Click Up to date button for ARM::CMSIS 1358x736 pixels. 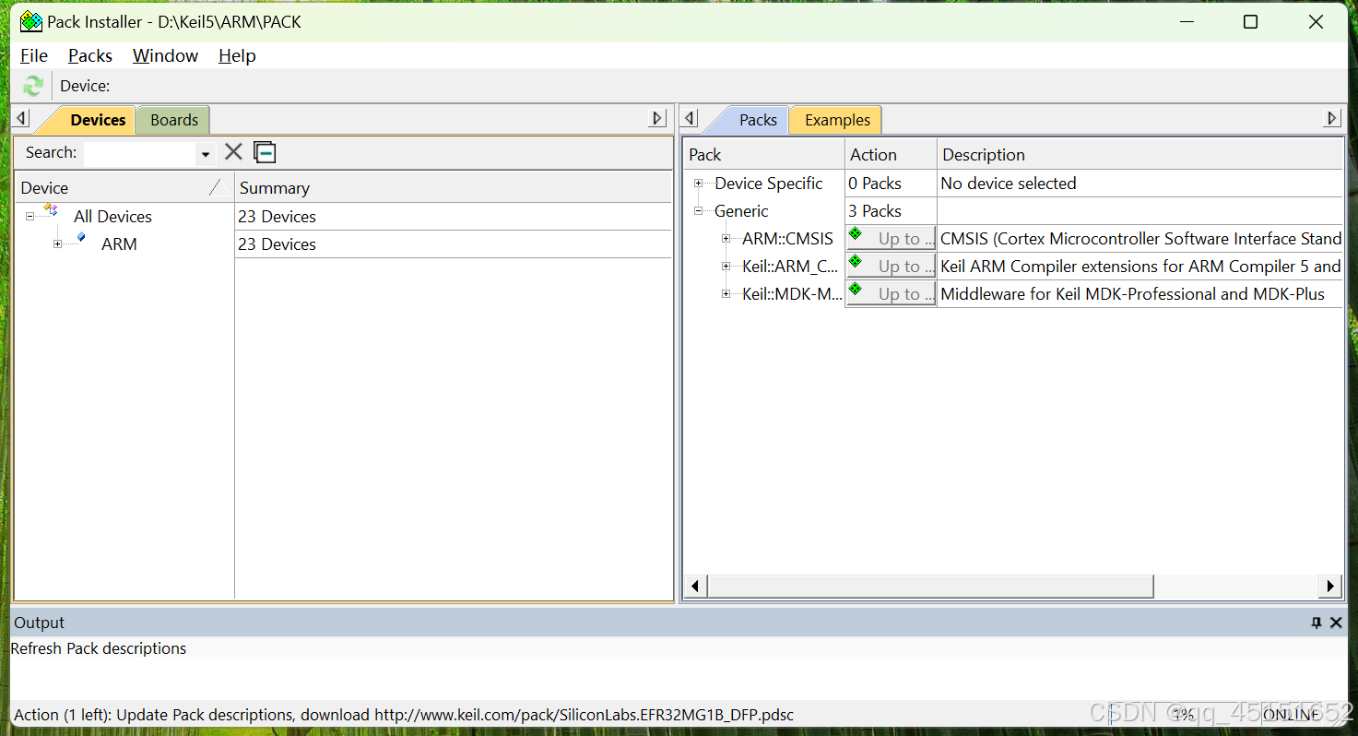pos(891,238)
